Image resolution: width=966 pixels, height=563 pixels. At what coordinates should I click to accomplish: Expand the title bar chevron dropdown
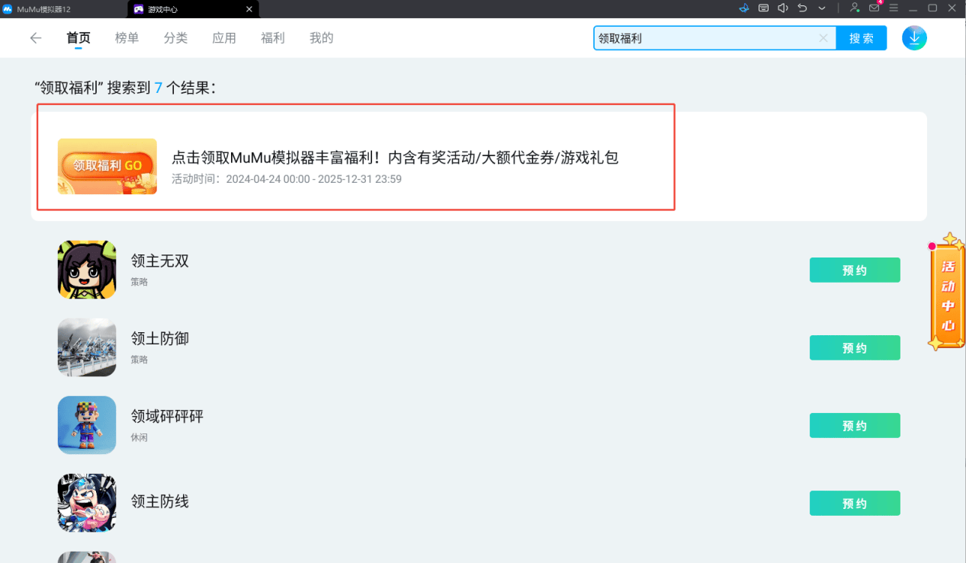point(822,8)
